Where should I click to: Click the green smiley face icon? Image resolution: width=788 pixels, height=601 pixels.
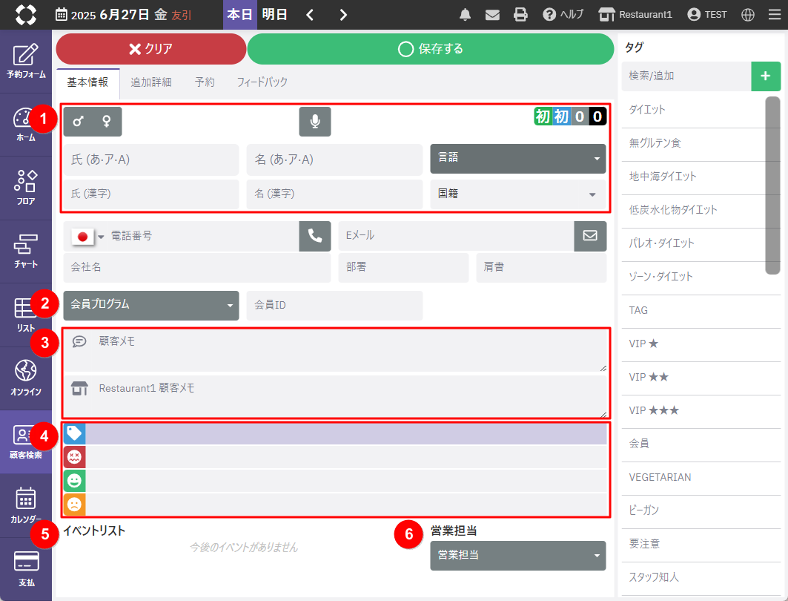coord(75,481)
